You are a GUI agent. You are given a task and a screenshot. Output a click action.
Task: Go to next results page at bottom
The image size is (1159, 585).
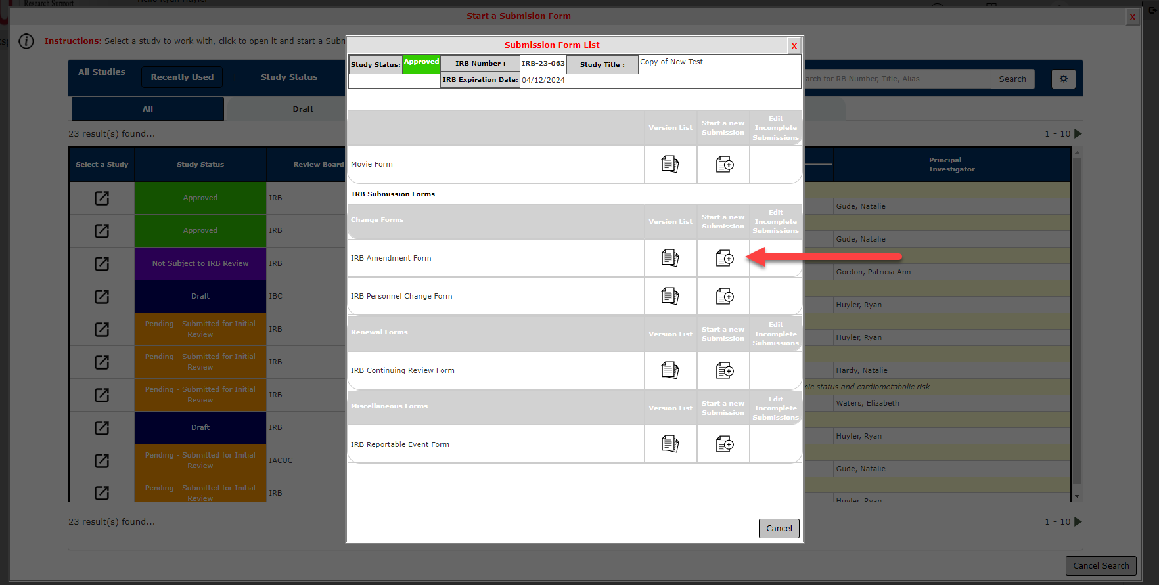(1078, 522)
